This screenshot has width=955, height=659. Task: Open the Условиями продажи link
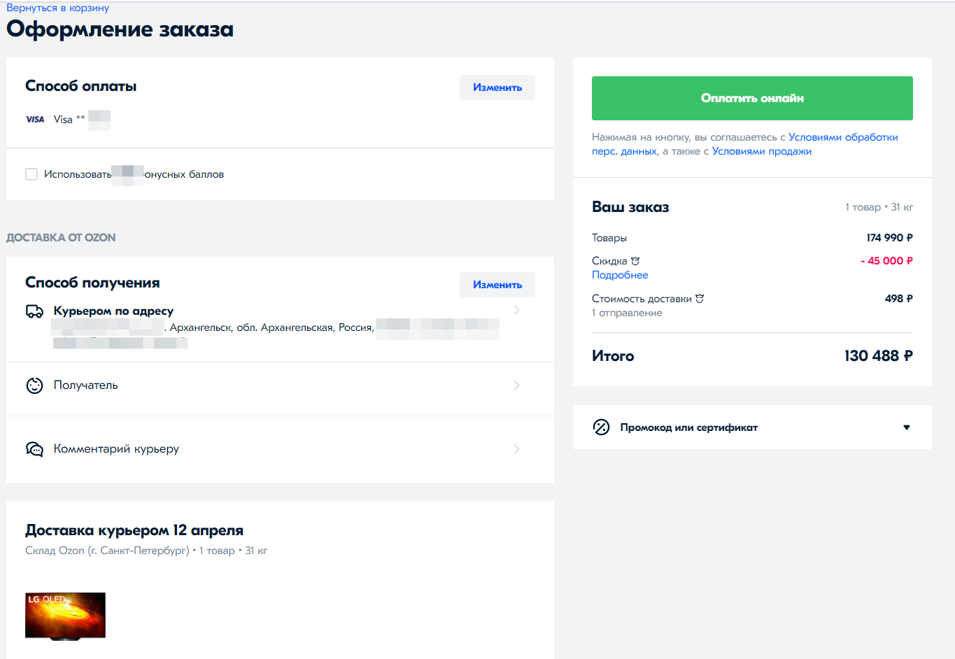click(x=761, y=151)
